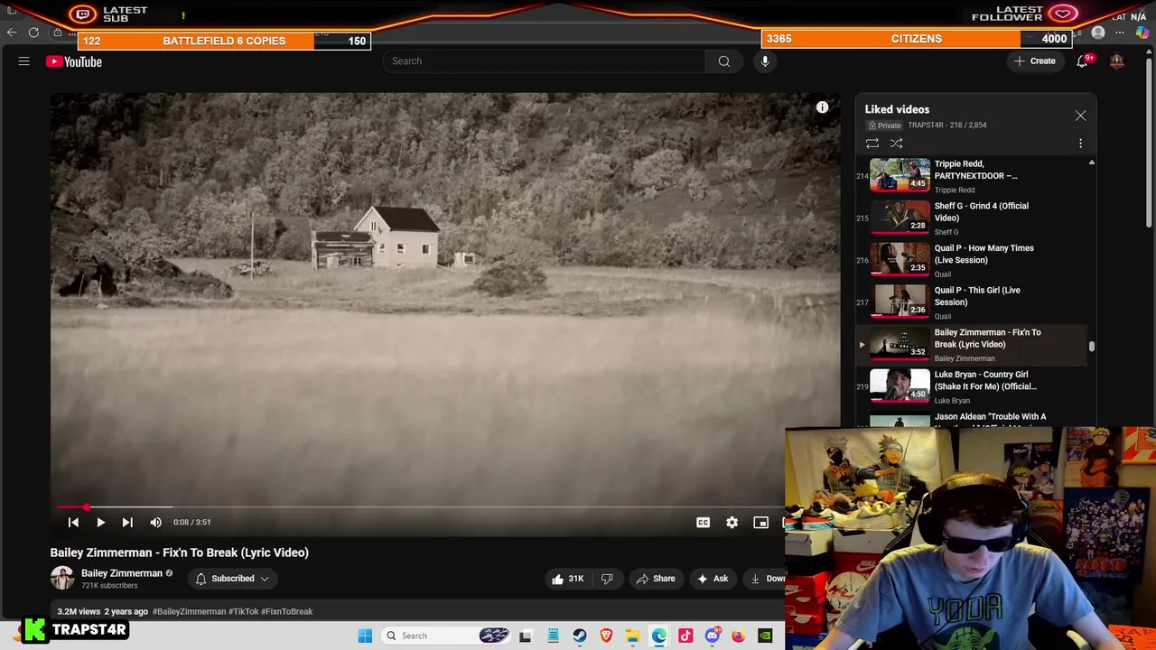Open Steam from taskbar

pyautogui.click(x=580, y=636)
